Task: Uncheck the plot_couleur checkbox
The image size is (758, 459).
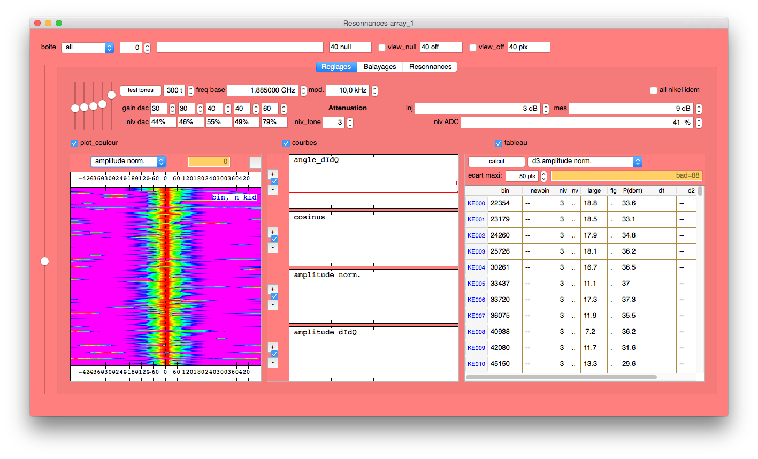Action: (x=74, y=143)
